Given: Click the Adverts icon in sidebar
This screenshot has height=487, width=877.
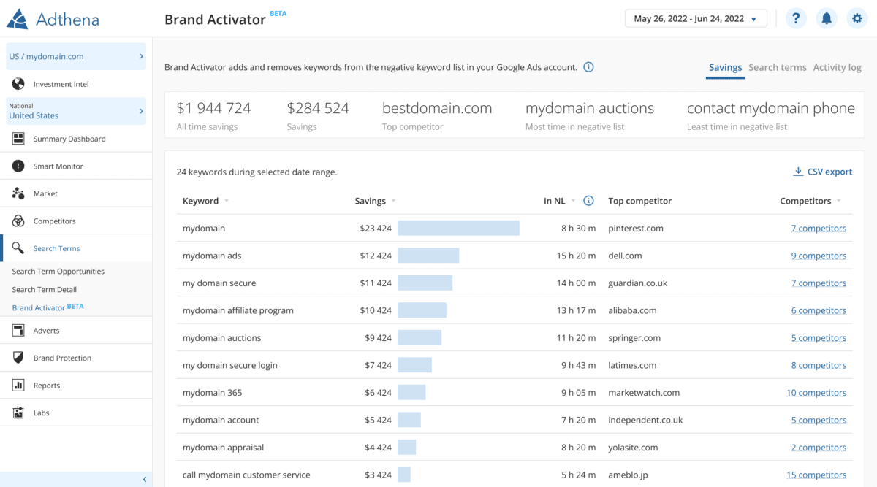Looking at the screenshot, I should pos(18,331).
